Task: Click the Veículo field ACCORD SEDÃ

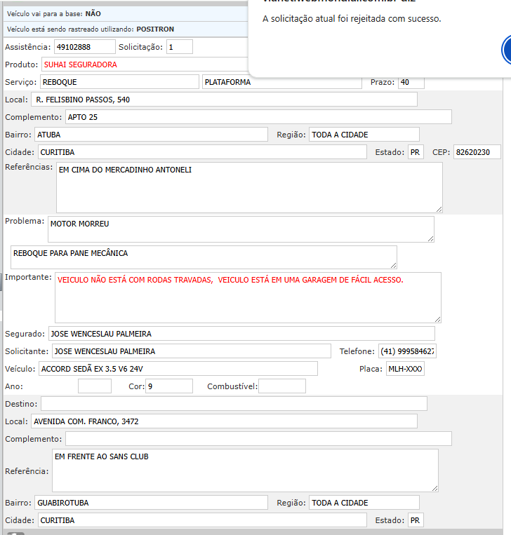Action: point(178,369)
